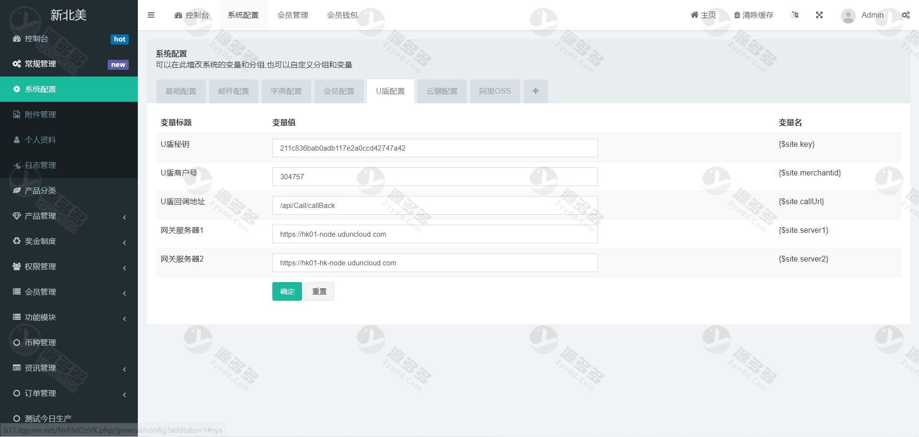Open 个人资料 in the sidebar
The width and height of the screenshot is (919, 437).
click(x=40, y=140)
